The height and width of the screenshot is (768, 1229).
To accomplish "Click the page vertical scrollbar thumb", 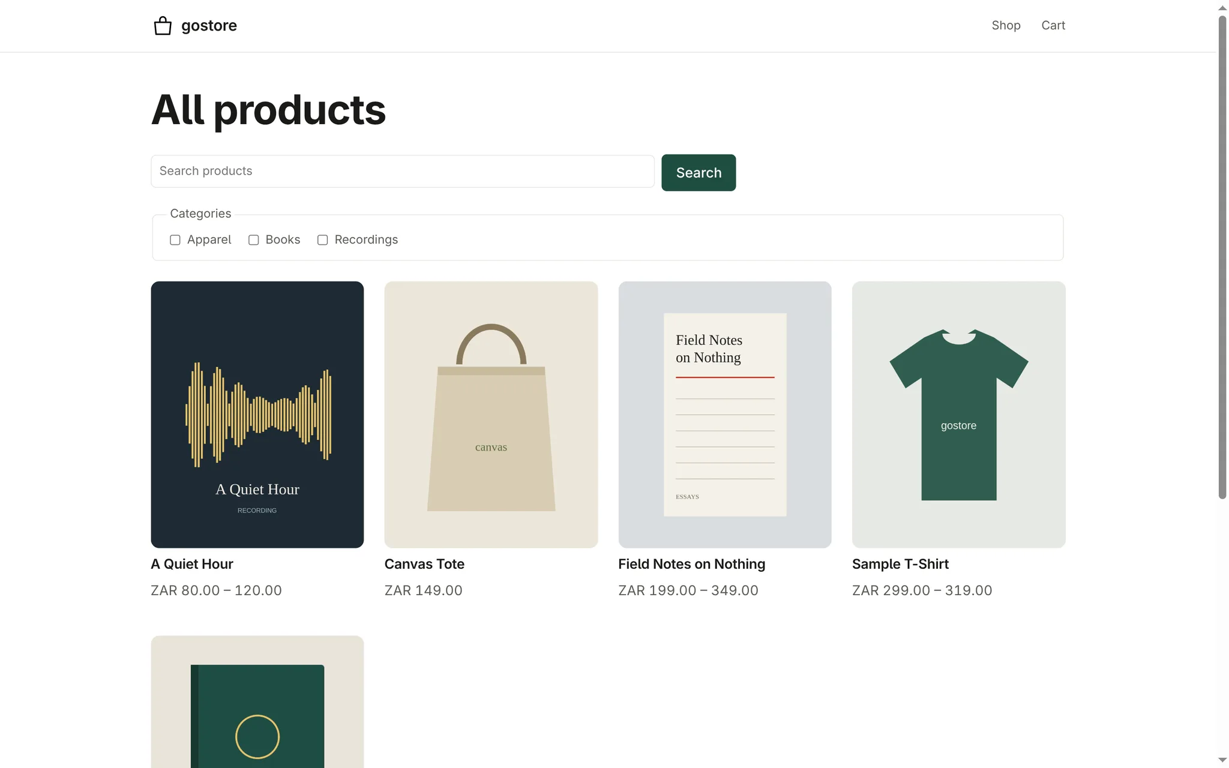I will [x=1222, y=257].
